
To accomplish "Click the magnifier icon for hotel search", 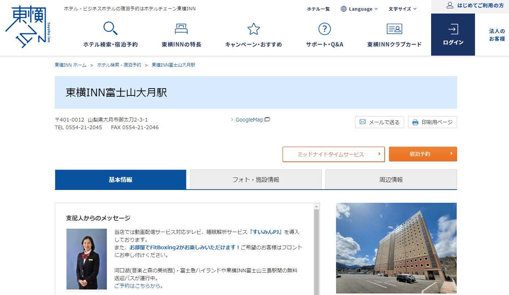I will (x=110, y=29).
